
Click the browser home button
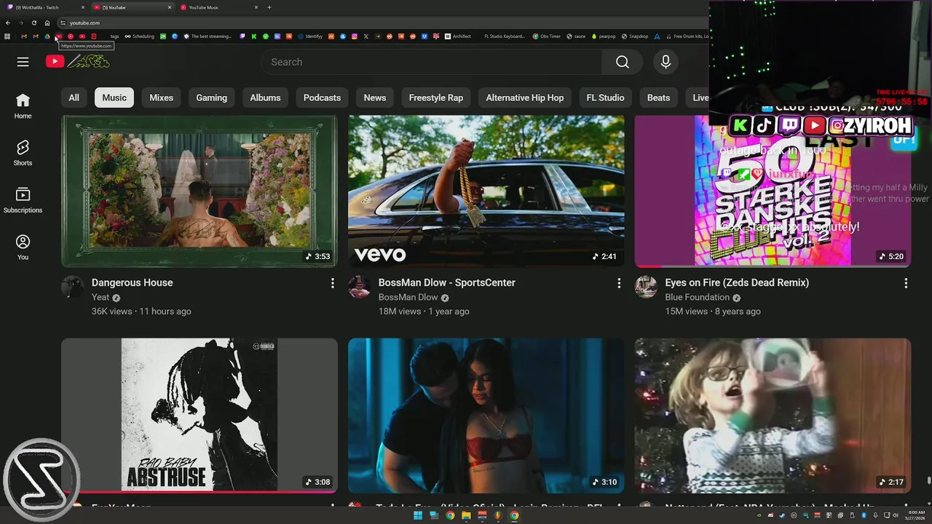click(x=47, y=23)
